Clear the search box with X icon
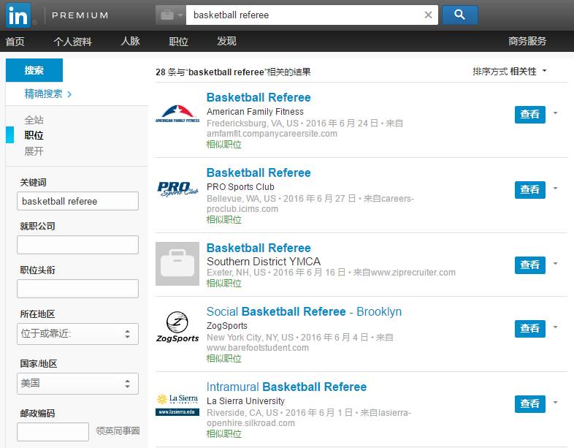The width and height of the screenshot is (574, 448). pyautogui.click(x=428, y=15)
